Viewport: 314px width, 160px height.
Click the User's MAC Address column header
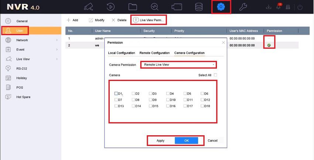(244, 31)
